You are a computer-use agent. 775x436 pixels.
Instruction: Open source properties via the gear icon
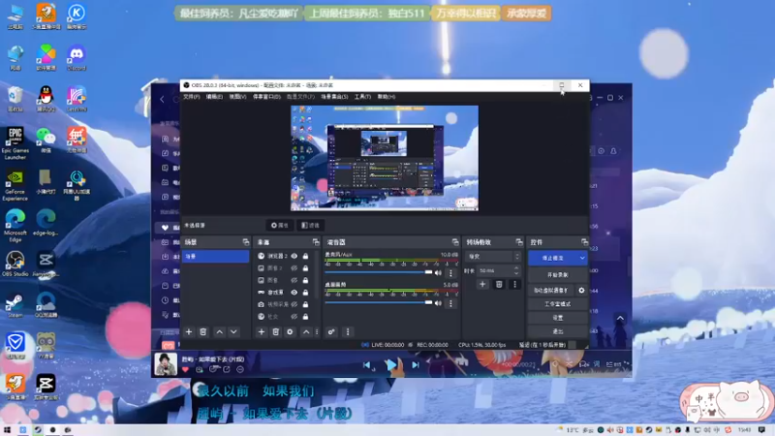pos(290,332)
